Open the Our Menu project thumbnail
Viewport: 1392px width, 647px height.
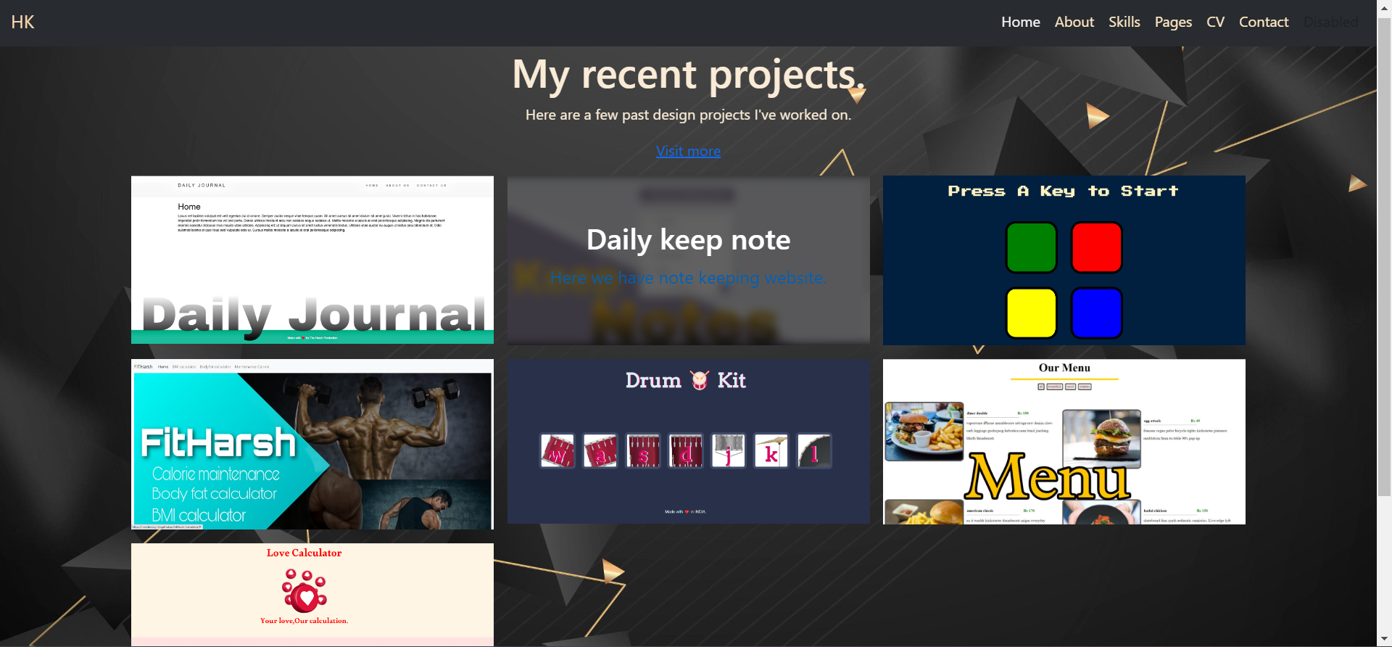click(x=1064, y=442)
